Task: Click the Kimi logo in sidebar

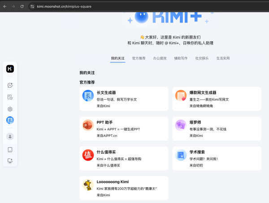Action: point(10,69)
